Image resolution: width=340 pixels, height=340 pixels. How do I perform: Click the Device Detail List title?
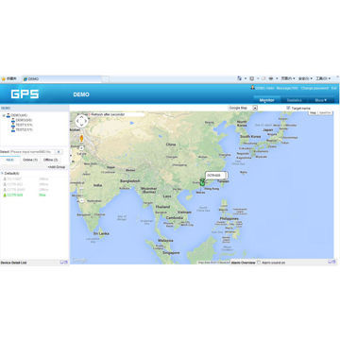(x=13, y=263)
